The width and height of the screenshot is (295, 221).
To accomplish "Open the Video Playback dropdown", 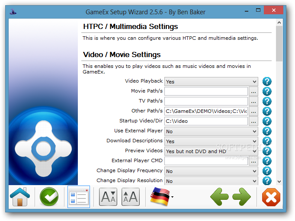I will coord(211,81).
